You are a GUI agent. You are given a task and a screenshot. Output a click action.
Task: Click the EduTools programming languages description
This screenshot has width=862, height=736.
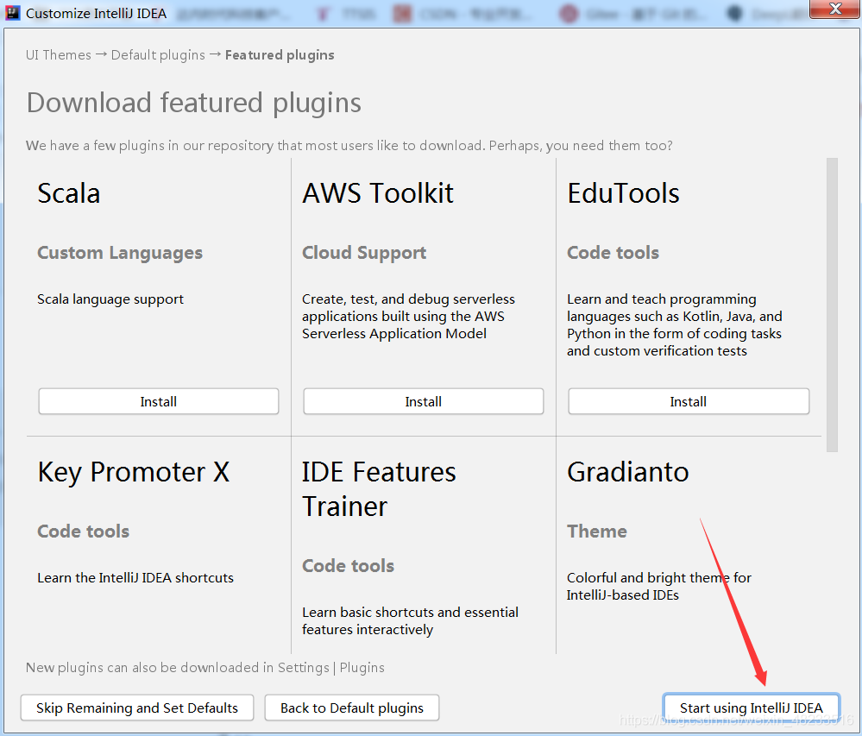pos(675,324)
